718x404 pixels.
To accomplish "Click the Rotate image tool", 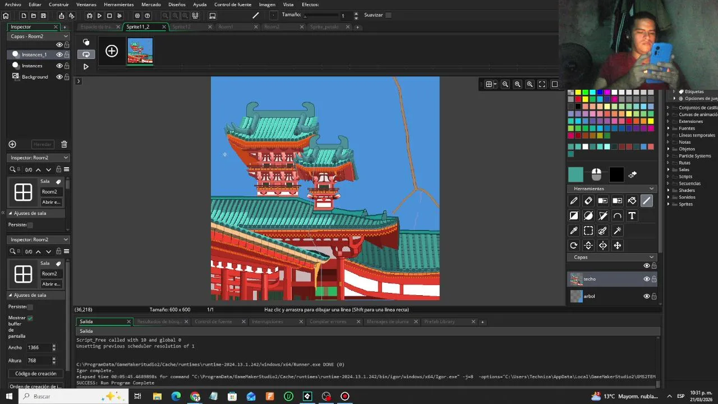I will coord(574,245).
